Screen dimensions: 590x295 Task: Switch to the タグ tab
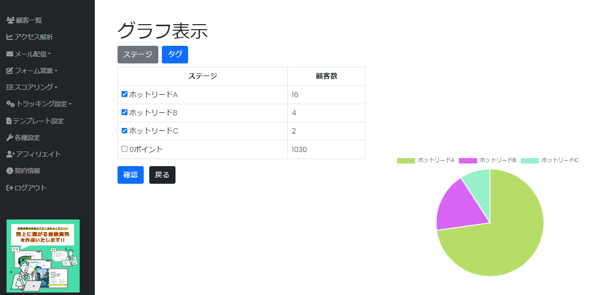coord(175,54)
